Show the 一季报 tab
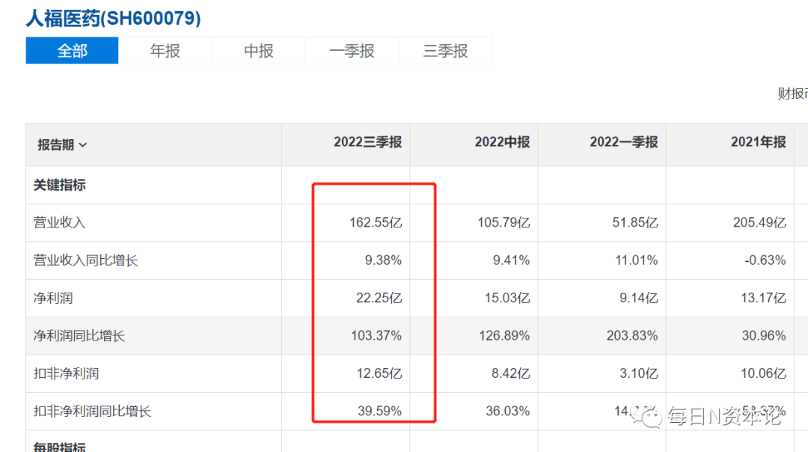808x452 pixels. pos(352,50)
